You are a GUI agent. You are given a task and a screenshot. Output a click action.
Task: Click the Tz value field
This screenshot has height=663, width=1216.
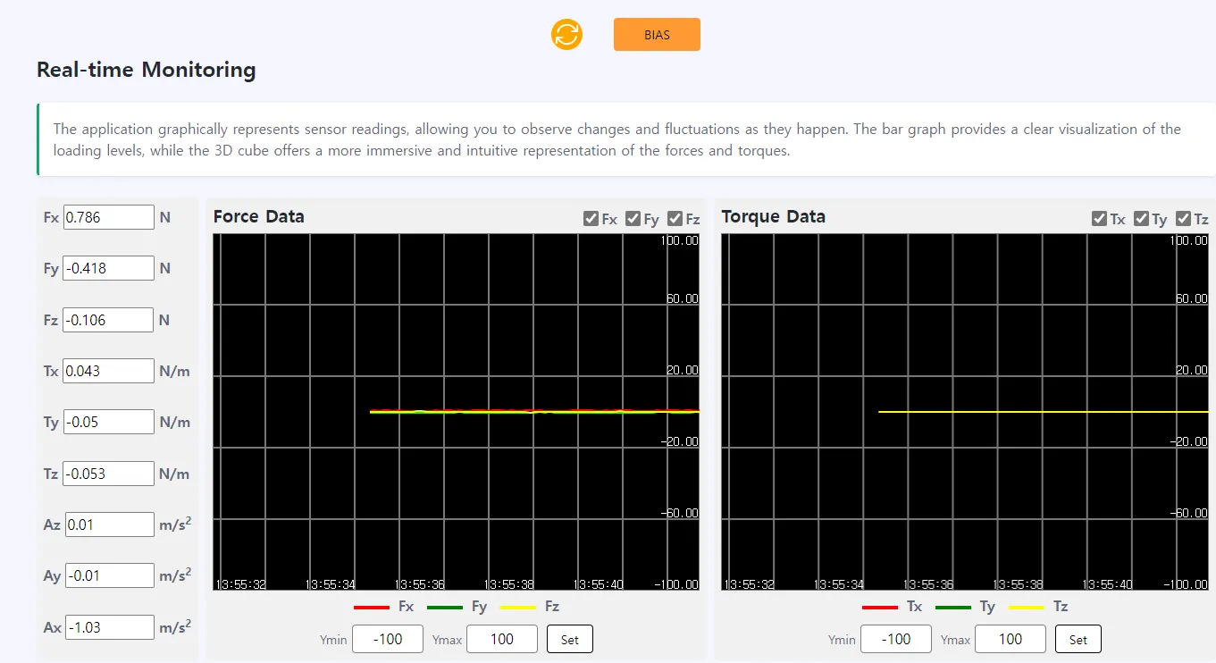(x=109, y=474)
